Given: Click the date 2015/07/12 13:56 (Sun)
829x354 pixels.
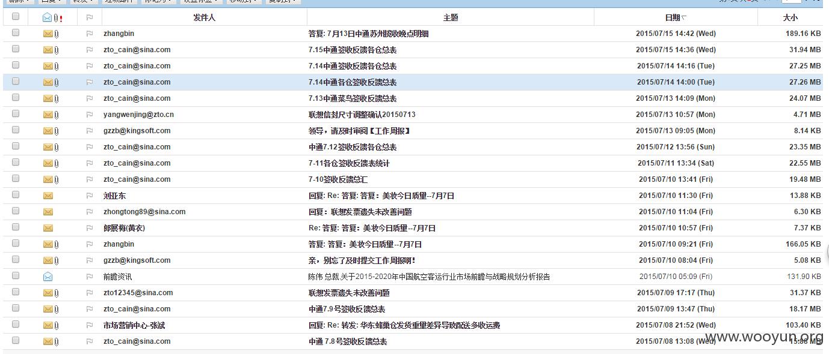Looking at the screenshot, I should 676,147.
